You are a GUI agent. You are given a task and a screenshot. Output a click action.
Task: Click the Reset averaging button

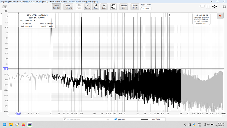[68, 7]
